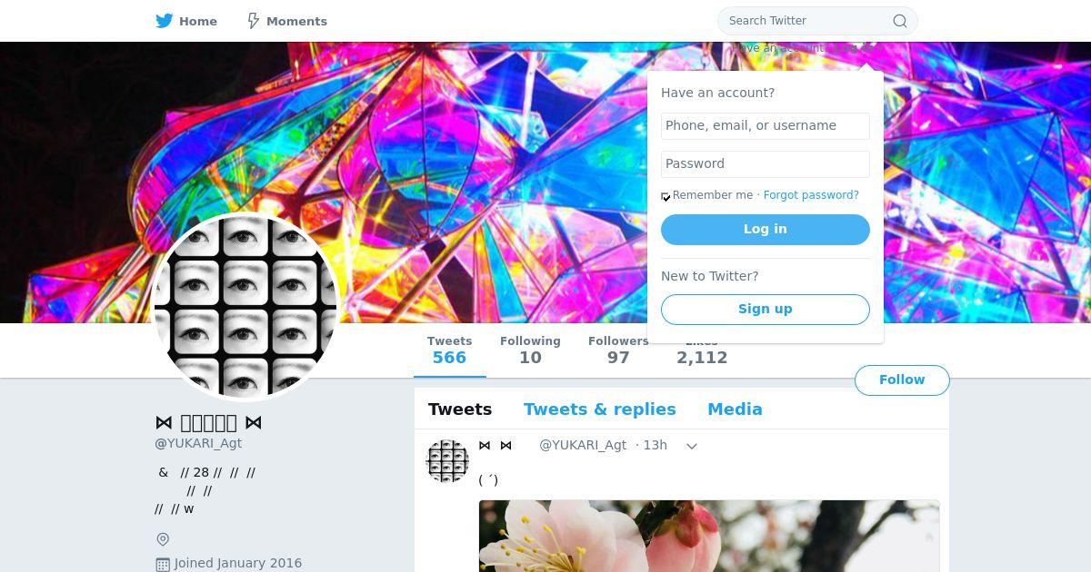Open the large profile avatar photo
The height and width of the screenshot is (572, 1091).
245,306
